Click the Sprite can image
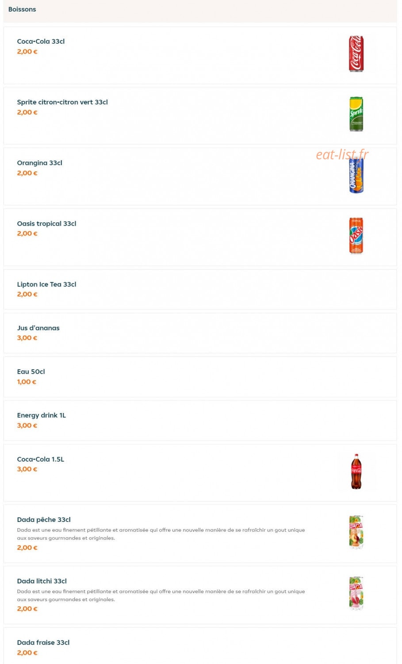 click(356, 114)
